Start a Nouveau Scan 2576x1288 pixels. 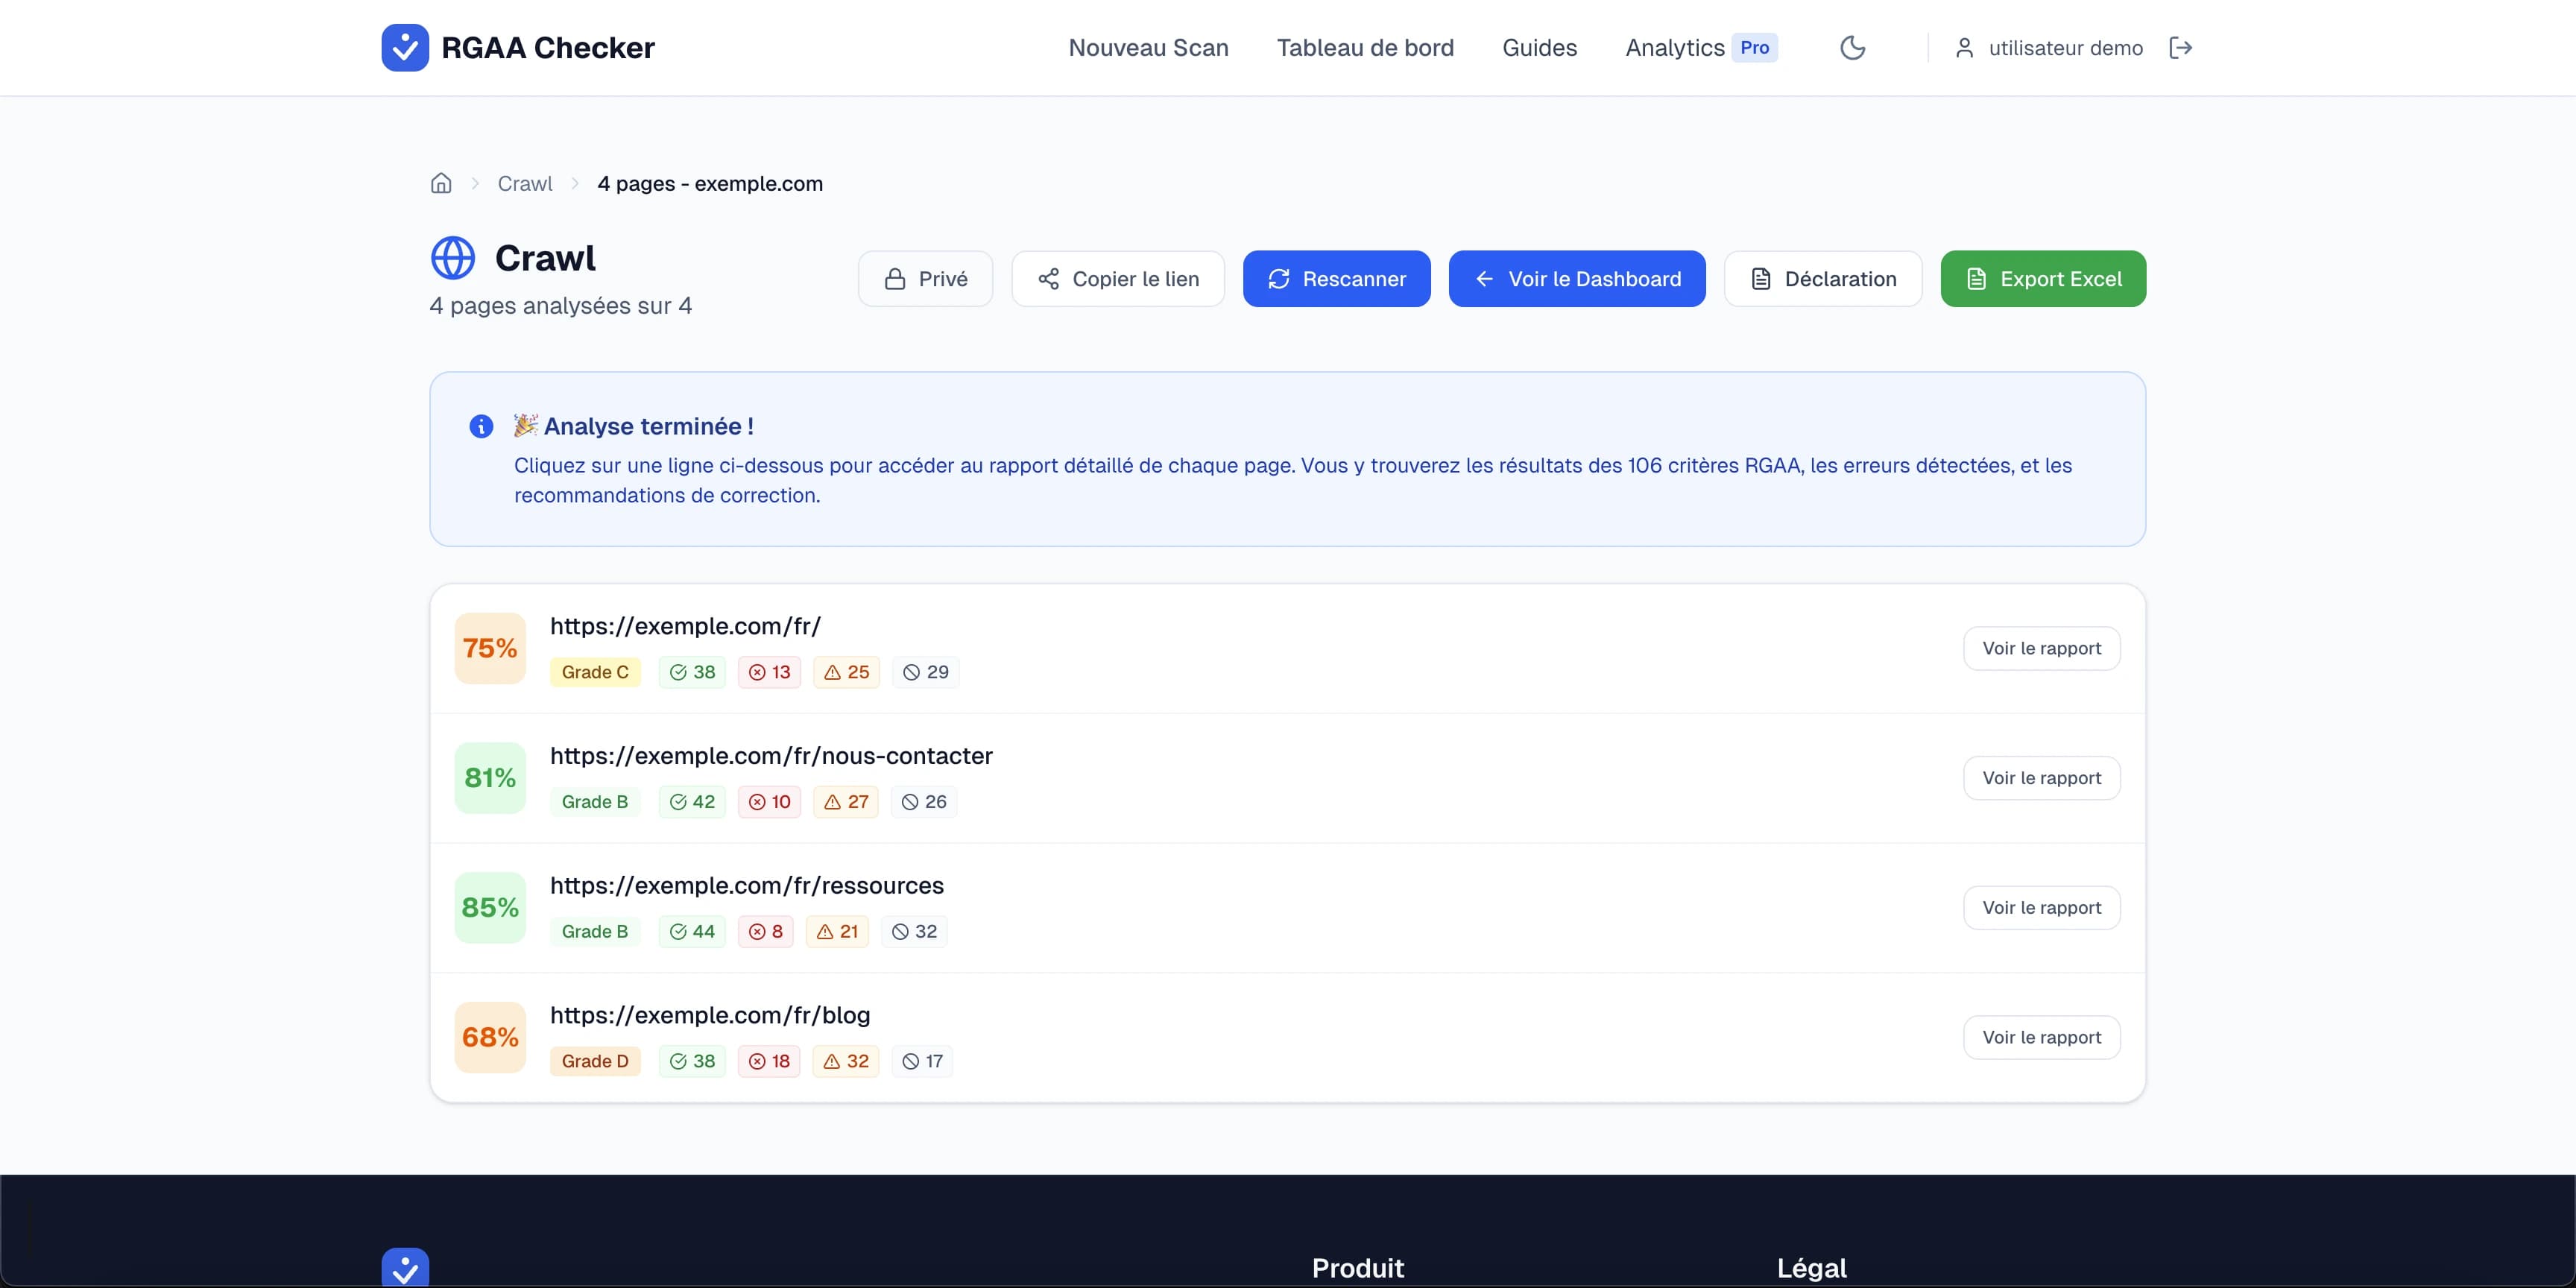point(1148,47)
